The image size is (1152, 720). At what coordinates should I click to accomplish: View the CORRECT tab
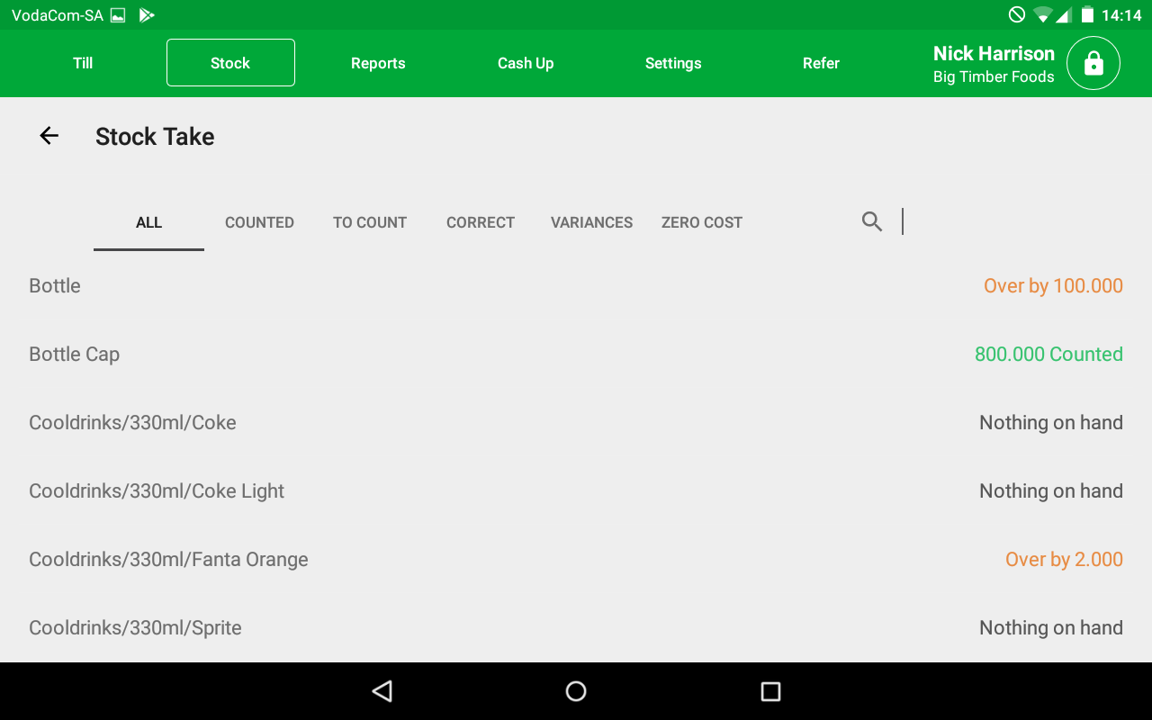481,222
